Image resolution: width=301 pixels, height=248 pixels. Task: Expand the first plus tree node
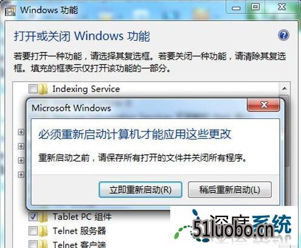pyautogui.click(x=21, y=132)
